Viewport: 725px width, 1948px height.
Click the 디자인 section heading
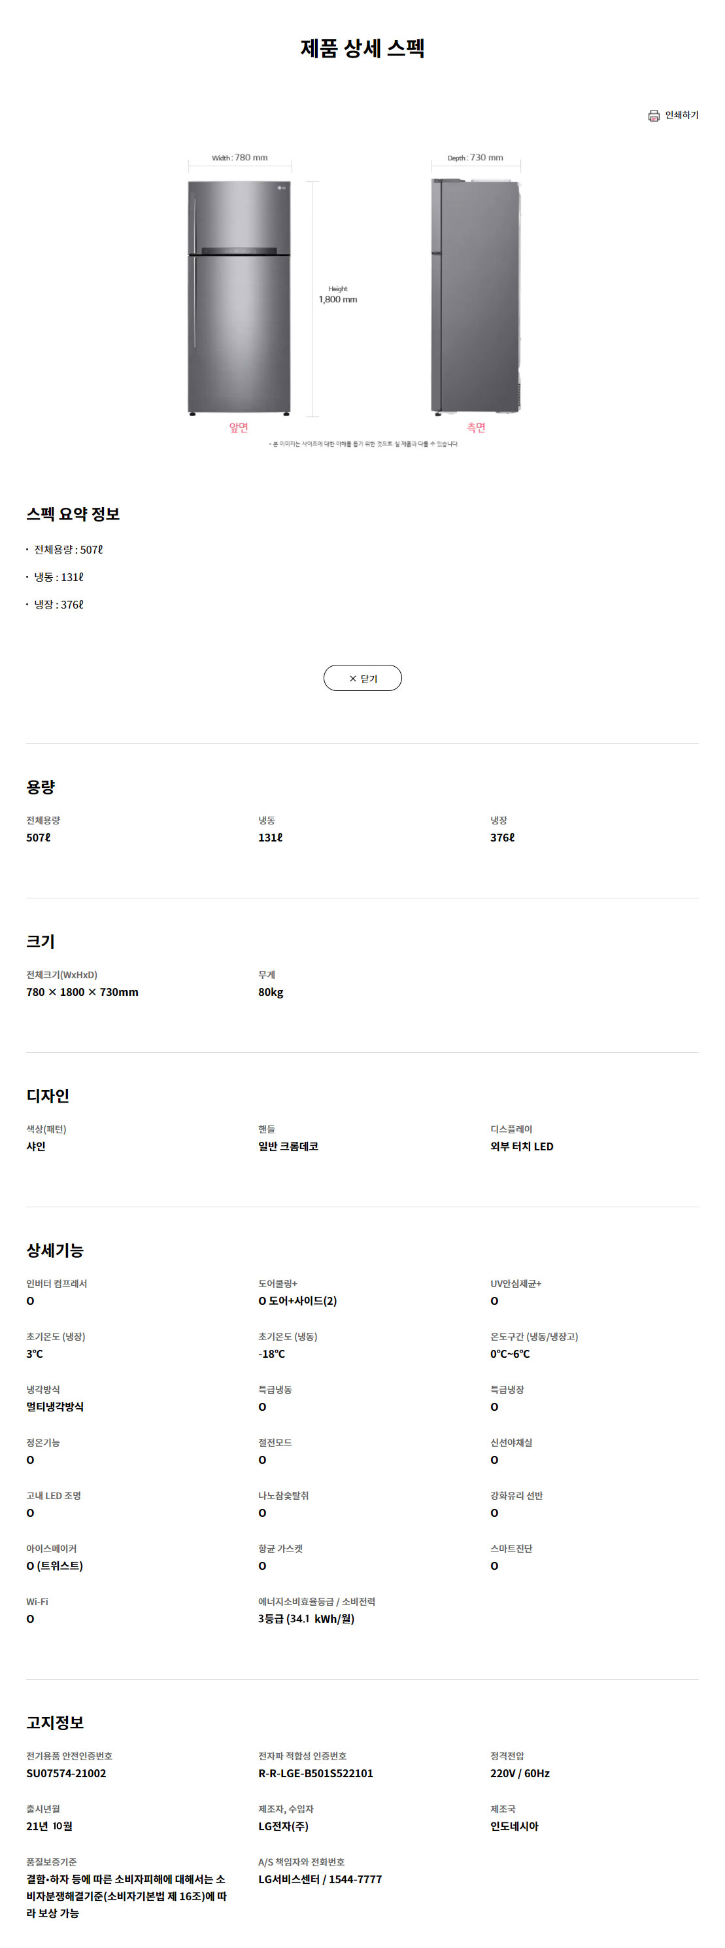coord(48,1096)
